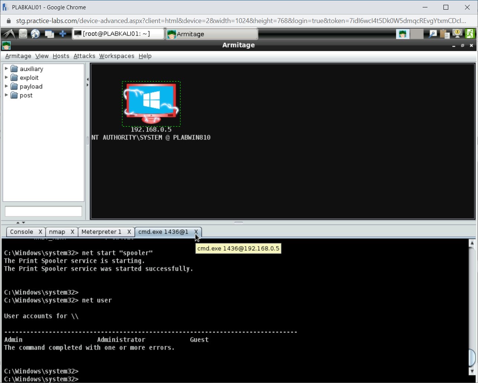478x383 pixels.
Task: Click the module search field below the tree
Action: pyautogui.click(x=43, y=211)
